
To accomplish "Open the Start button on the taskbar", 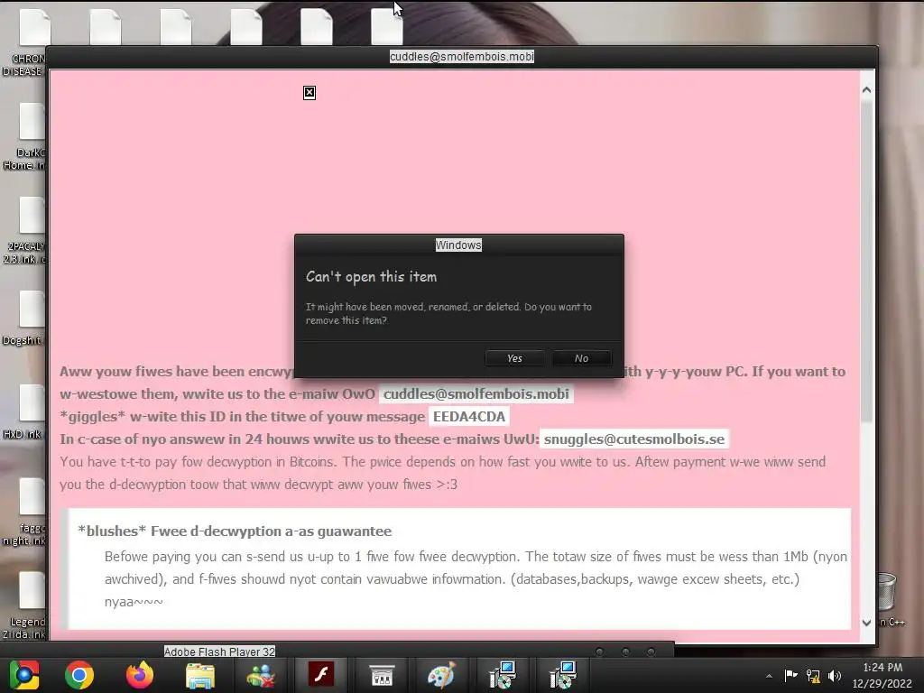I will click(x=23, y=675).
